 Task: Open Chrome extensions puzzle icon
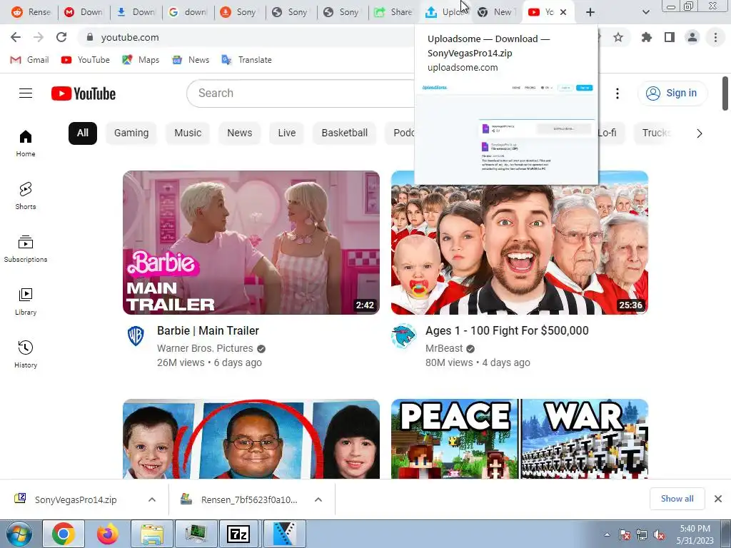647,37
